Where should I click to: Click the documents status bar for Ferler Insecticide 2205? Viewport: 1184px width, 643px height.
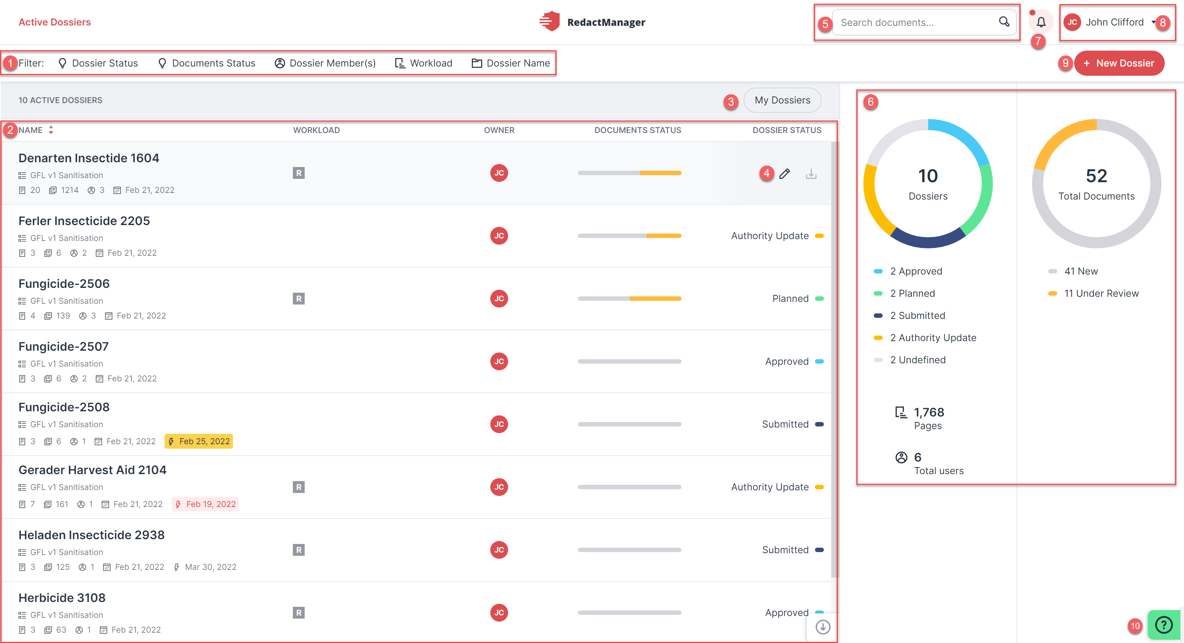click(629, 236)
